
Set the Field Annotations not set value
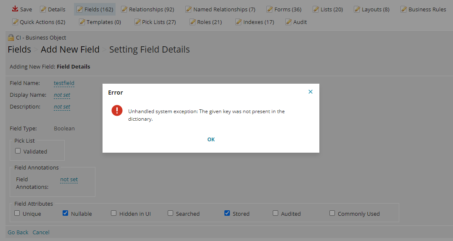click(x=69, y=180)
